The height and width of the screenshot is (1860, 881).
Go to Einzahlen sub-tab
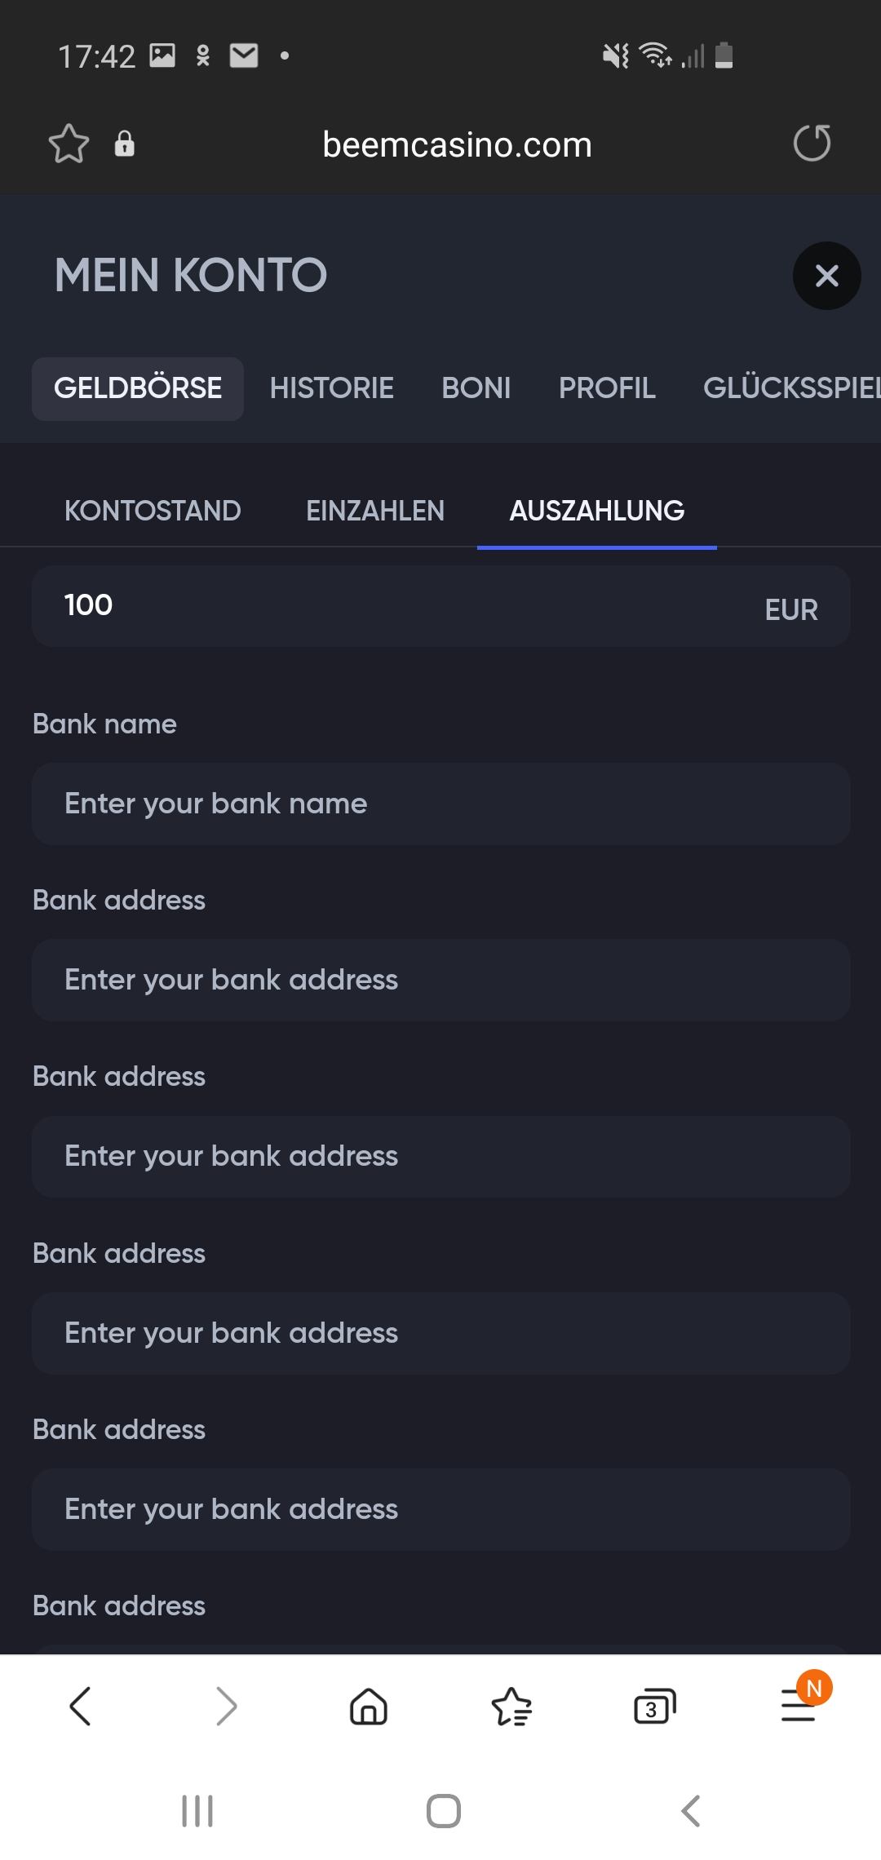[x=375, y=511]
